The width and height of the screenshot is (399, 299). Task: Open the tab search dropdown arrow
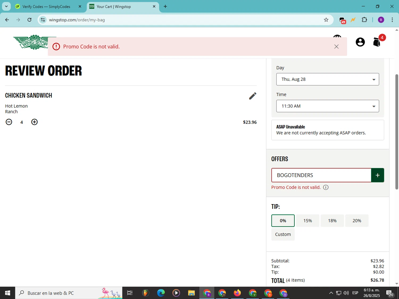[x=6, y=6]
